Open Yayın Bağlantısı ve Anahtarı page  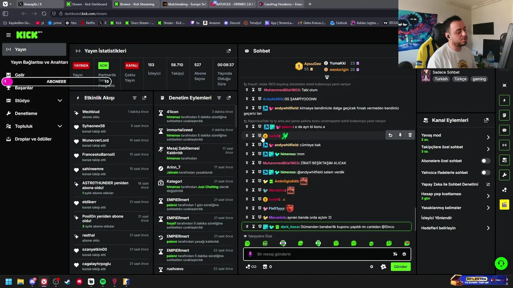(x=39, y=62)
